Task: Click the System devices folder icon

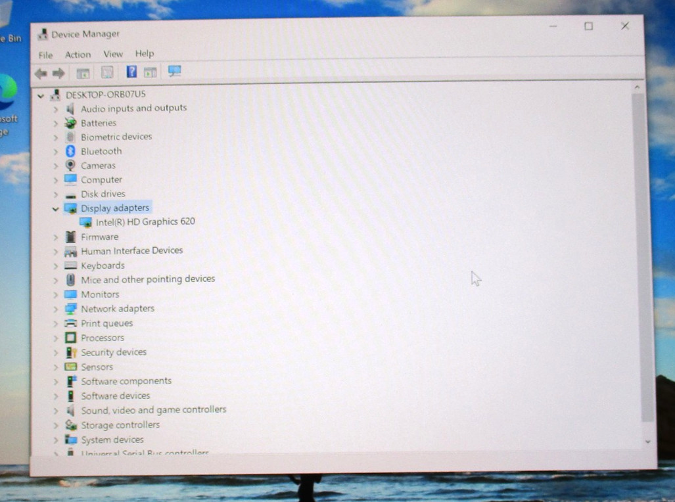Action: [x=70, y=440]
